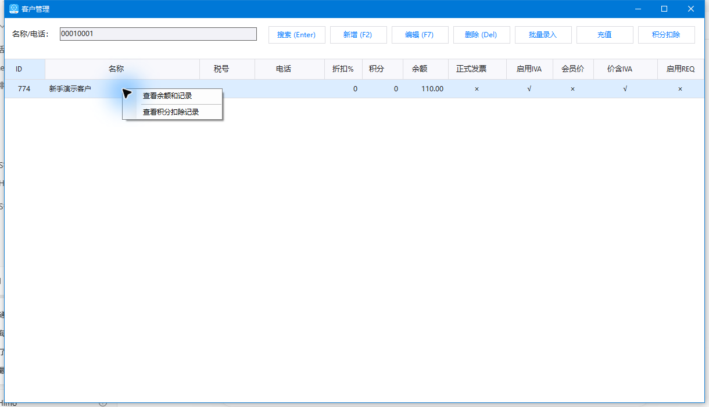Image resolution: width=709 pixels, height=407 pixels.
Task: Click customer name 新手演示客户
Action: click(70, 89)
